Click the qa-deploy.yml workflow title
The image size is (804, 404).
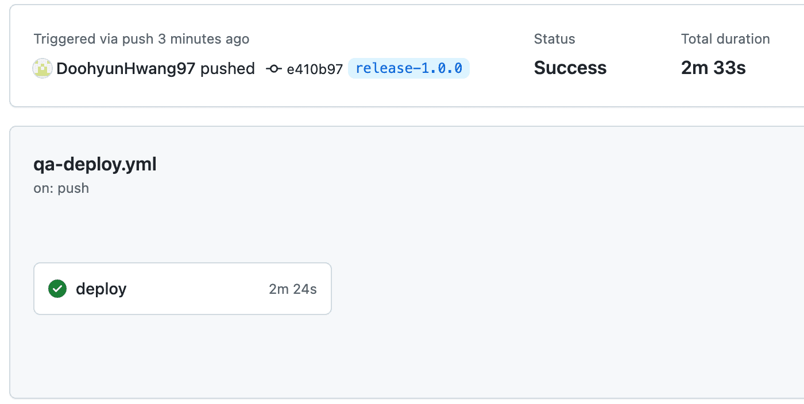click(95, 165)
